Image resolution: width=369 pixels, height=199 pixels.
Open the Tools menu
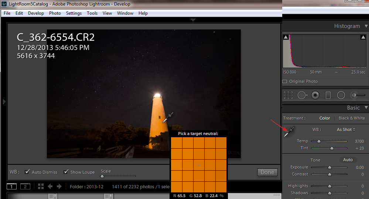point(92,13)
